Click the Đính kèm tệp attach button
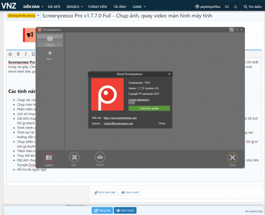 pyautogui.click(x=104, y=192)
